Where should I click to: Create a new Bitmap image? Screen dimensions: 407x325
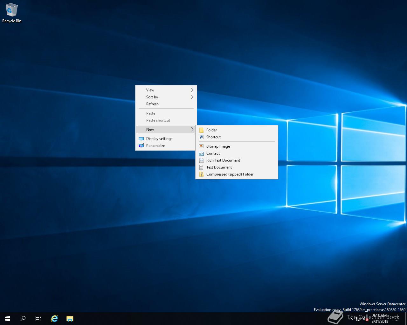[x=237, y=146]
